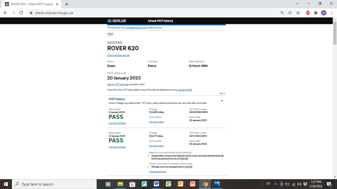337x189 pixels.
Task: Click the address bar URL field
Action: click(153, 13)
